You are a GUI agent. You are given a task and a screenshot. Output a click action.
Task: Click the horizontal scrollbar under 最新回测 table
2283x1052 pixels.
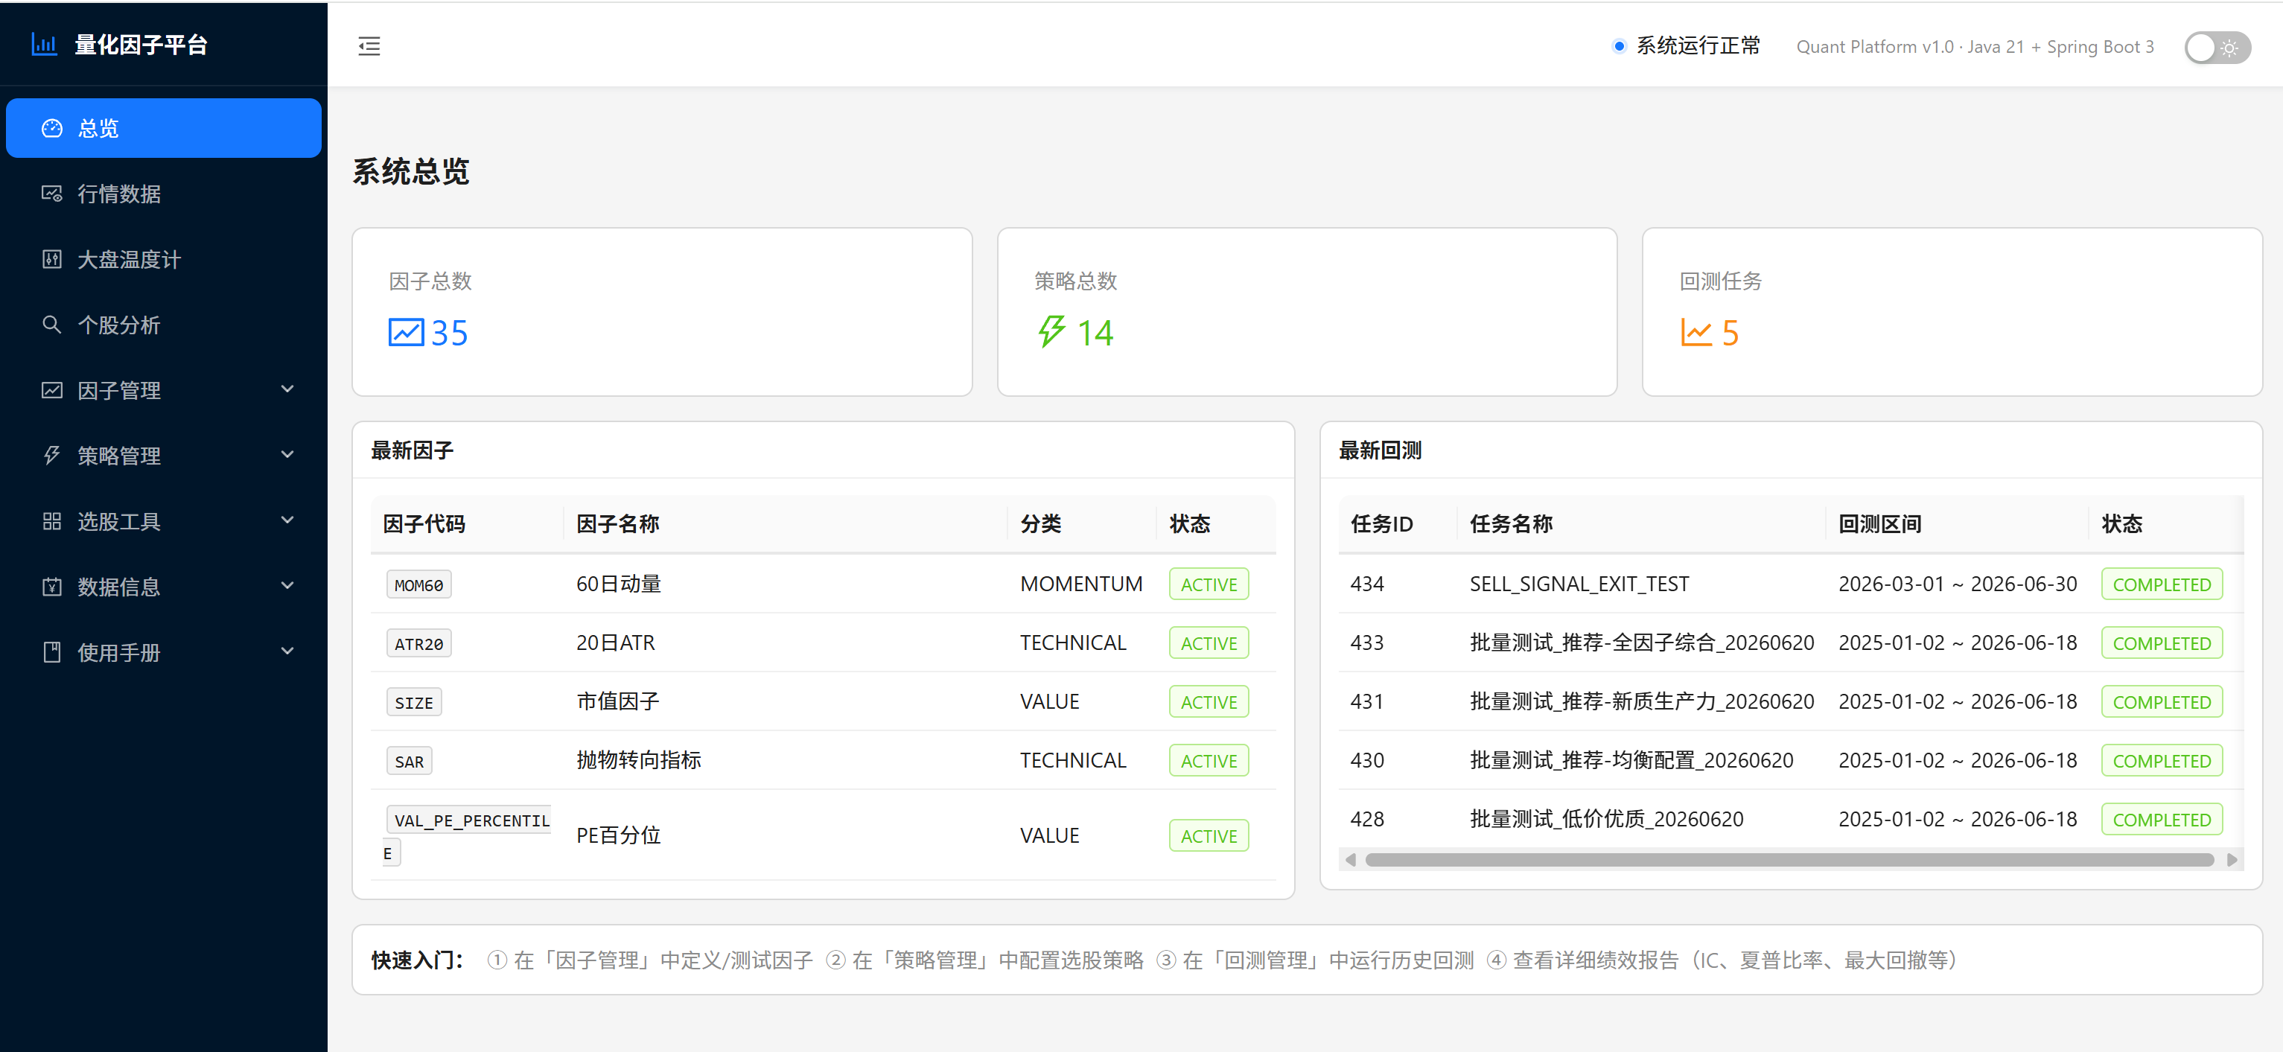tap(1789, 860)
